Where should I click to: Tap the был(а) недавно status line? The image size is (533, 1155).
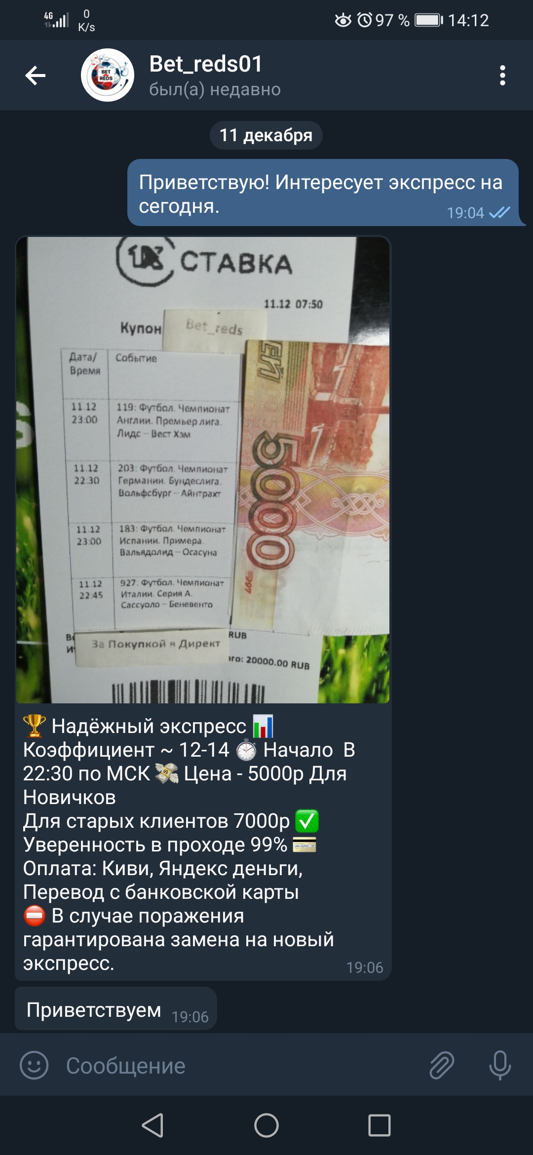(215, 89)
